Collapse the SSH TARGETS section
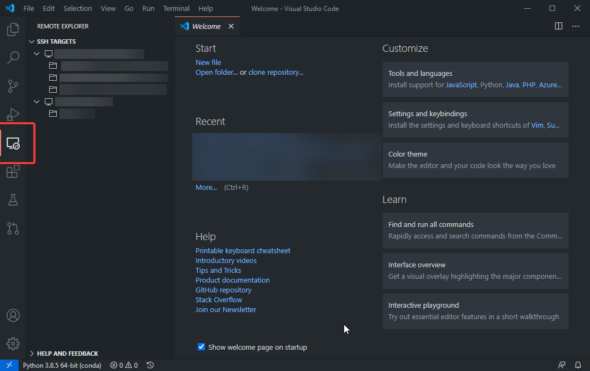This screenshot has width=590, height=371. point(32,41)
